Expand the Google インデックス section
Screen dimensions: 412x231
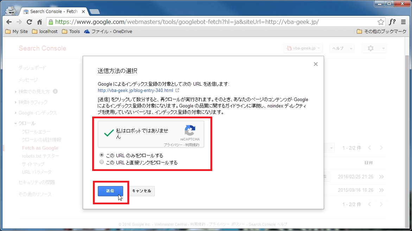click(x=39, y=112)
